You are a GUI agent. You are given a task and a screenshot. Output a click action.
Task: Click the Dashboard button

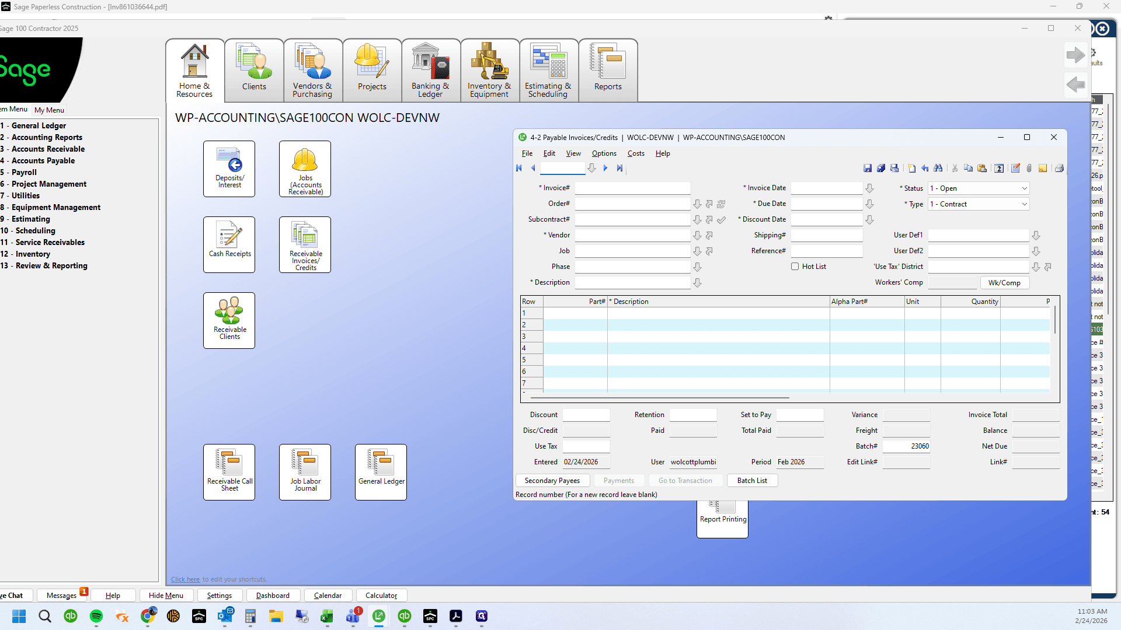click(x=273, y=596)
